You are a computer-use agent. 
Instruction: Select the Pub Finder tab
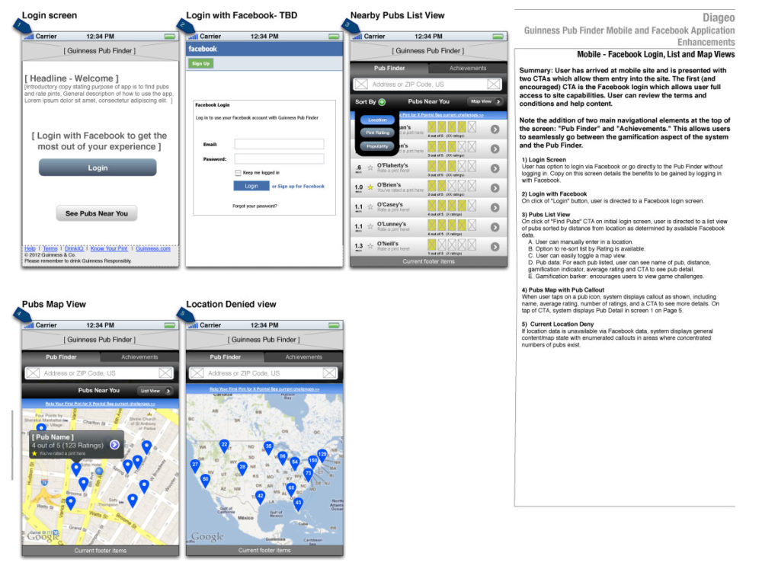point(389,67)
